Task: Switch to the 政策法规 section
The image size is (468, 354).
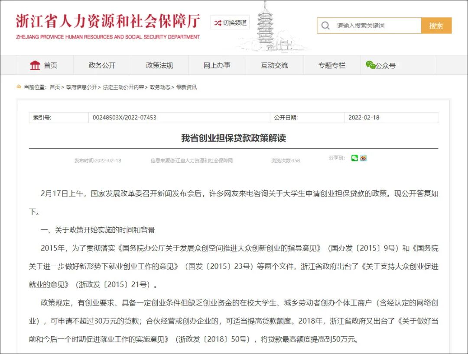Action: pos(159,65)
